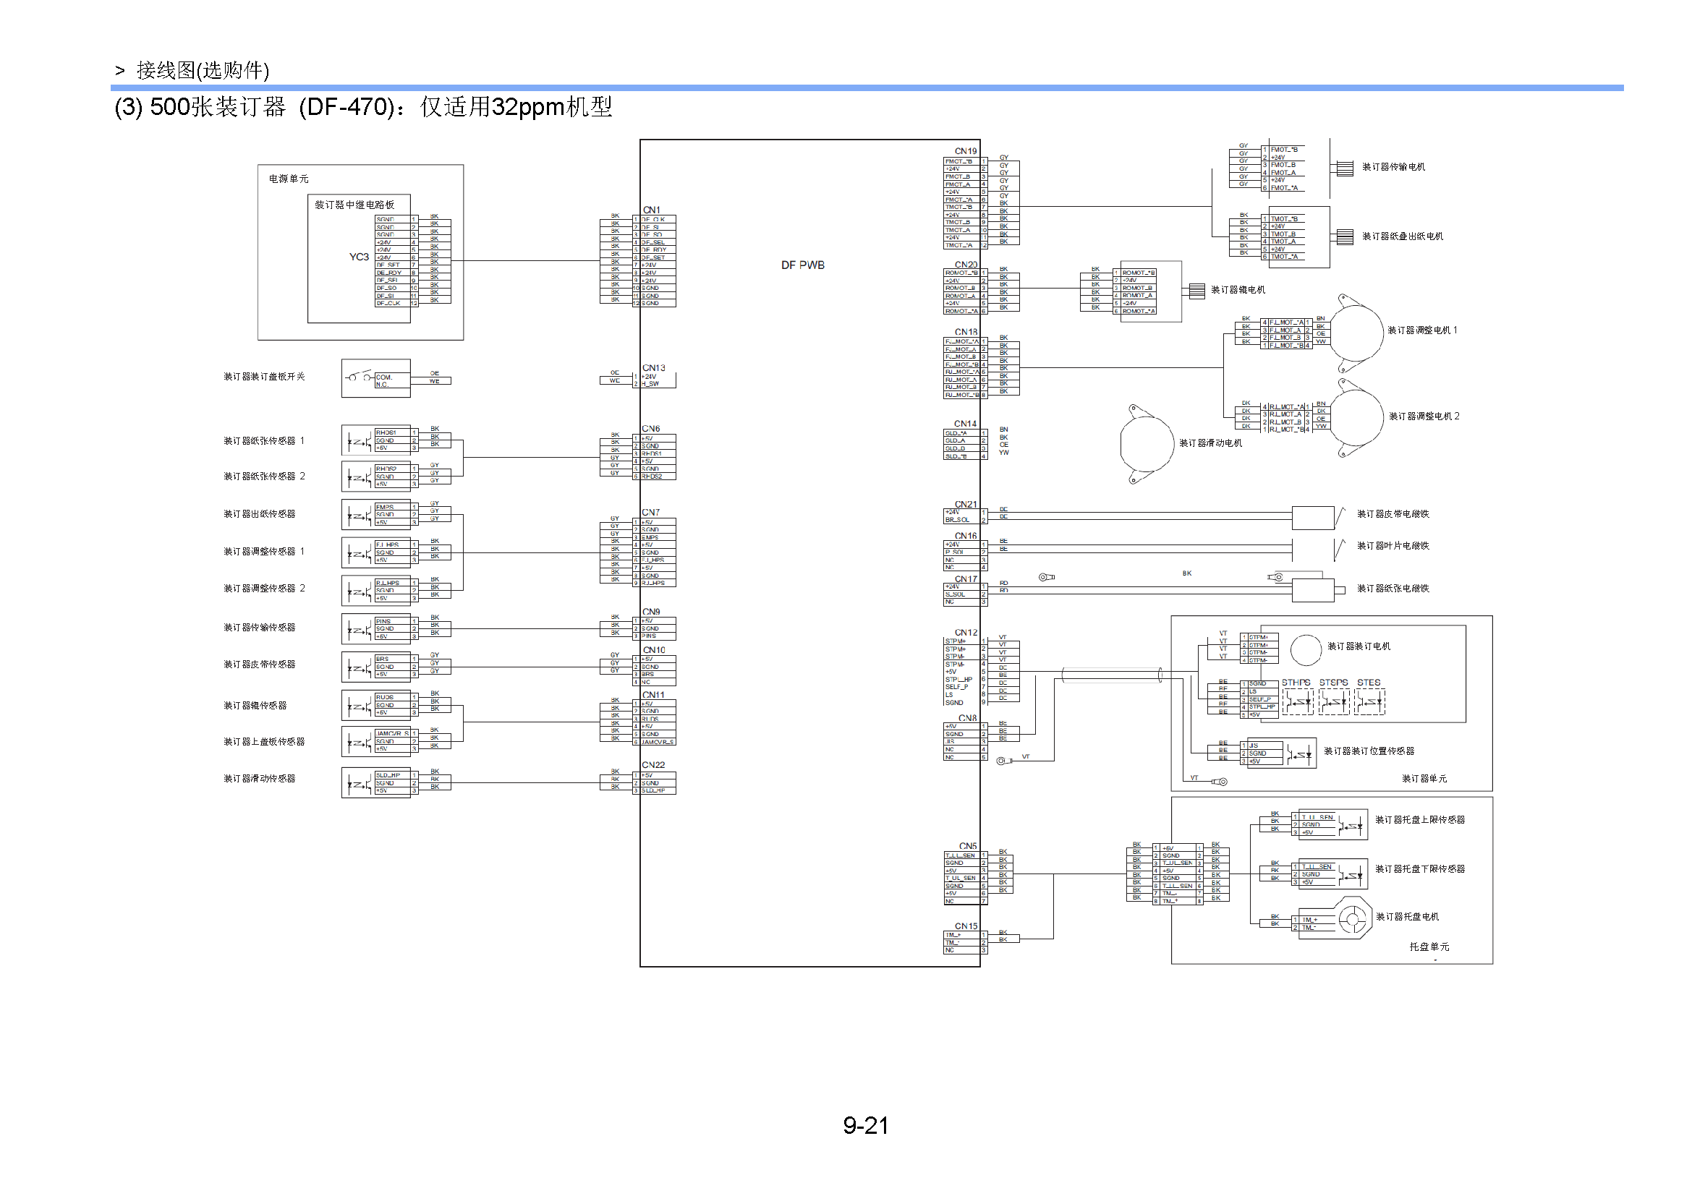Viewport: 1692px width, 1196px height.
Task: Click the CN10 connector label
Action: (654, 649)
